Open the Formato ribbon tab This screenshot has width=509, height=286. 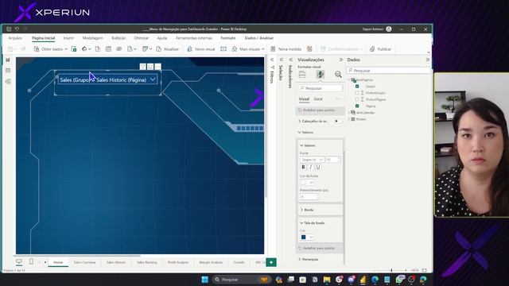228,38
